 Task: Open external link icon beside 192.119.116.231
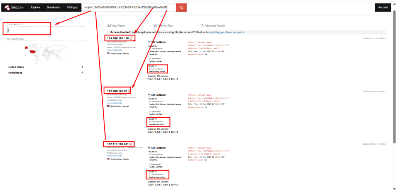(x=131, y=144)
